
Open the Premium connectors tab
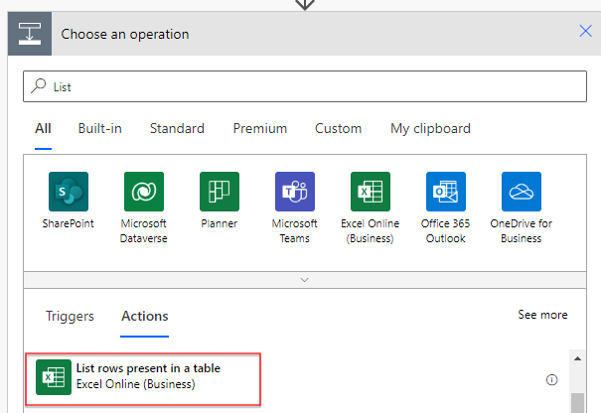(260, 128)
